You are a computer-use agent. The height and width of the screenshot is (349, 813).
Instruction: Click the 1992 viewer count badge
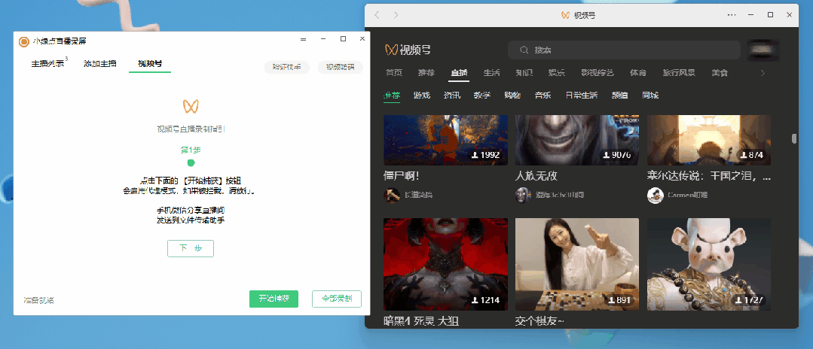tap(485, 155)
